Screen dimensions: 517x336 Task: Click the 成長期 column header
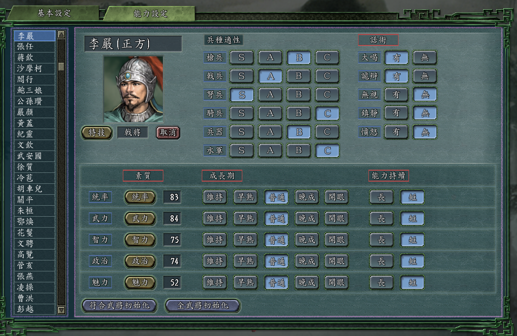pyautogui.click(x=222, y=176)
